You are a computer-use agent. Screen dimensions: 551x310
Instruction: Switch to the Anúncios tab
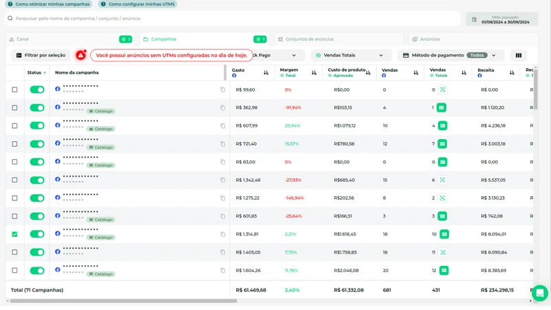click(473, 39)
